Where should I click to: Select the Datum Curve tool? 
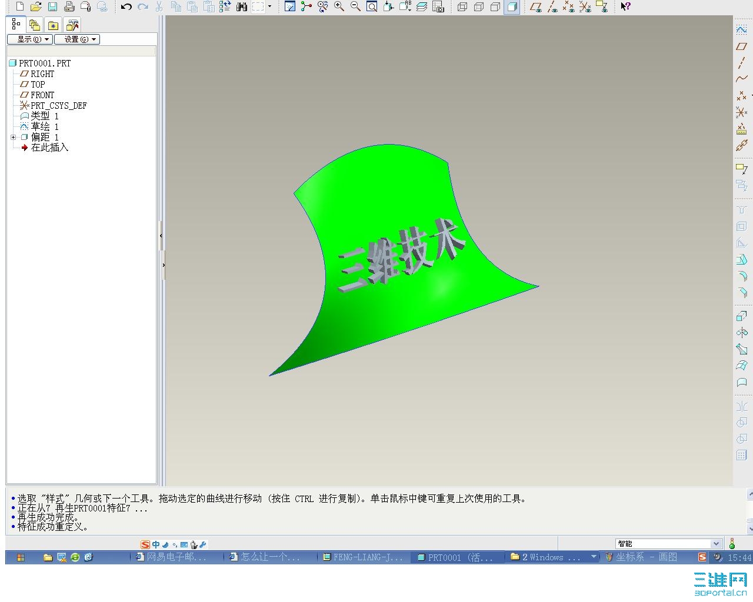click(741, 79)
